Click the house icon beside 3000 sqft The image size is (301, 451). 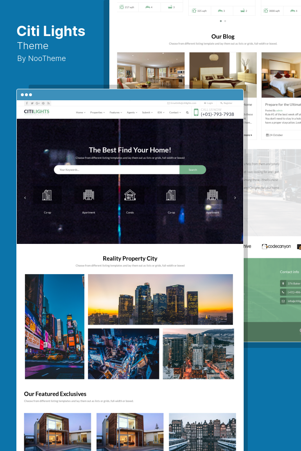[266, 11]
